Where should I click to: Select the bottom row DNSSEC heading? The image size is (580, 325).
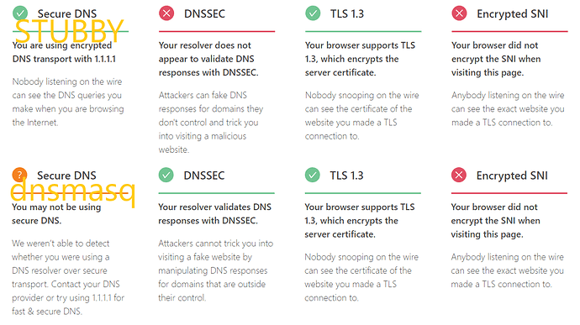204,176
